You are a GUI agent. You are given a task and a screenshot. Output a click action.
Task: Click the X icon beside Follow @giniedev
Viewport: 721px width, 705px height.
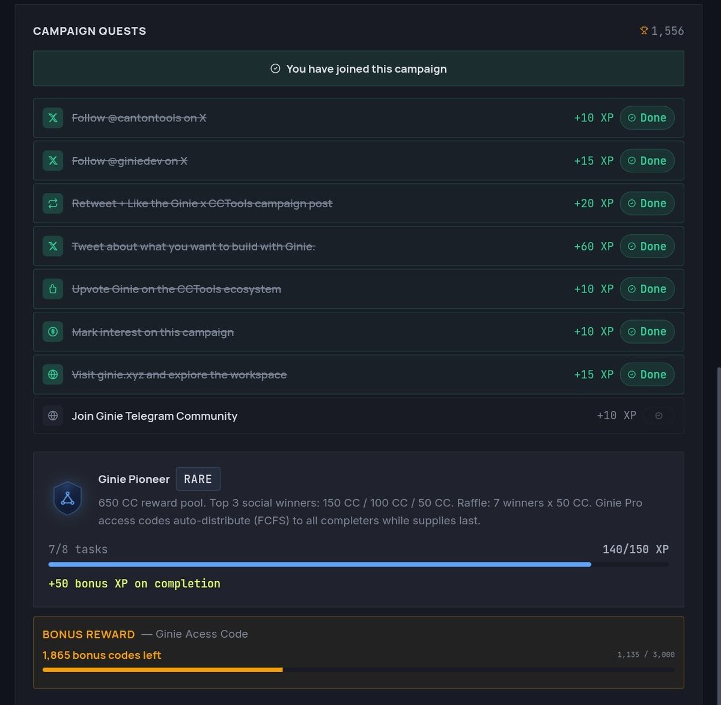[x=53, y=160]
